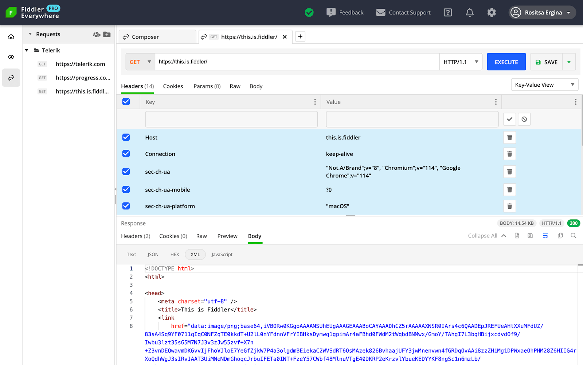Switch response body format to HEX
This screenshot has height=365, width=583.
[175, 255]
